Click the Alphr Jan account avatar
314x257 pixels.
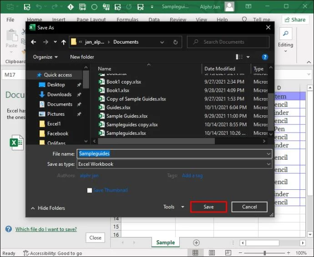(229, 7)
